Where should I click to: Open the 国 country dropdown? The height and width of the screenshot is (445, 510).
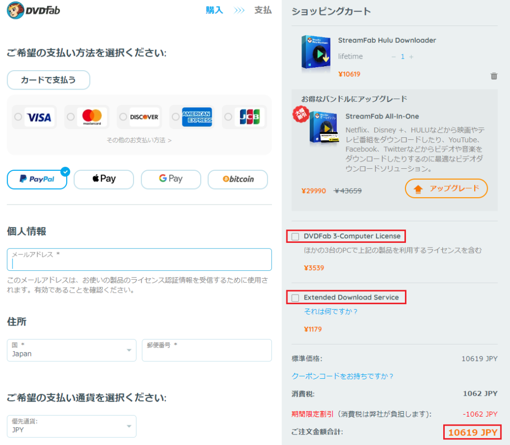coord(72,350)
